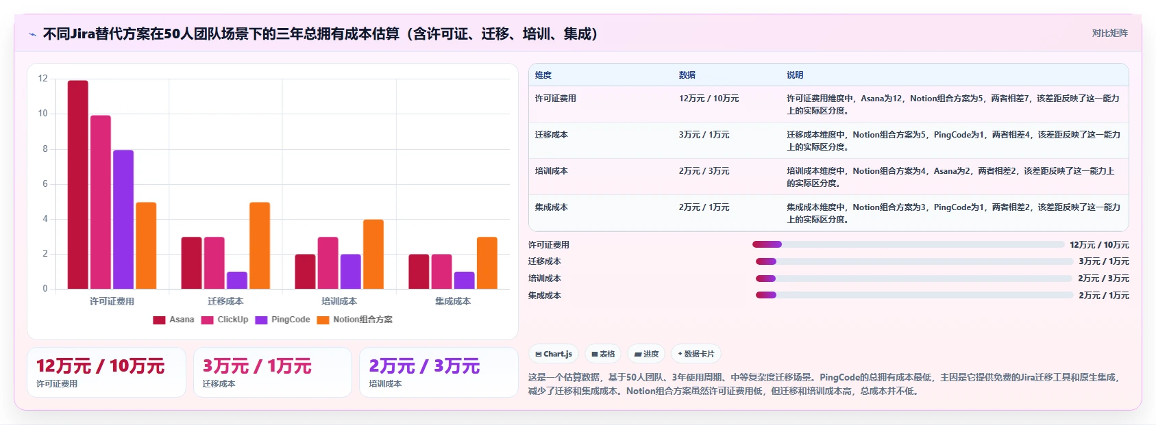Open the 12万元 / 10万元 许可证费用 card
This screenshot has width=1156, height=425.
pyautogui.click(x=106, y=372)
